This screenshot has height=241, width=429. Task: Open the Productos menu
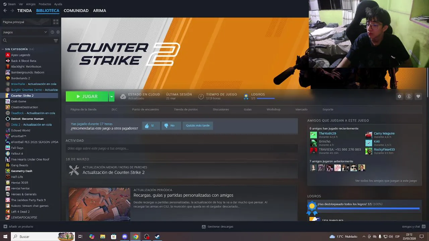coord(45,4)
